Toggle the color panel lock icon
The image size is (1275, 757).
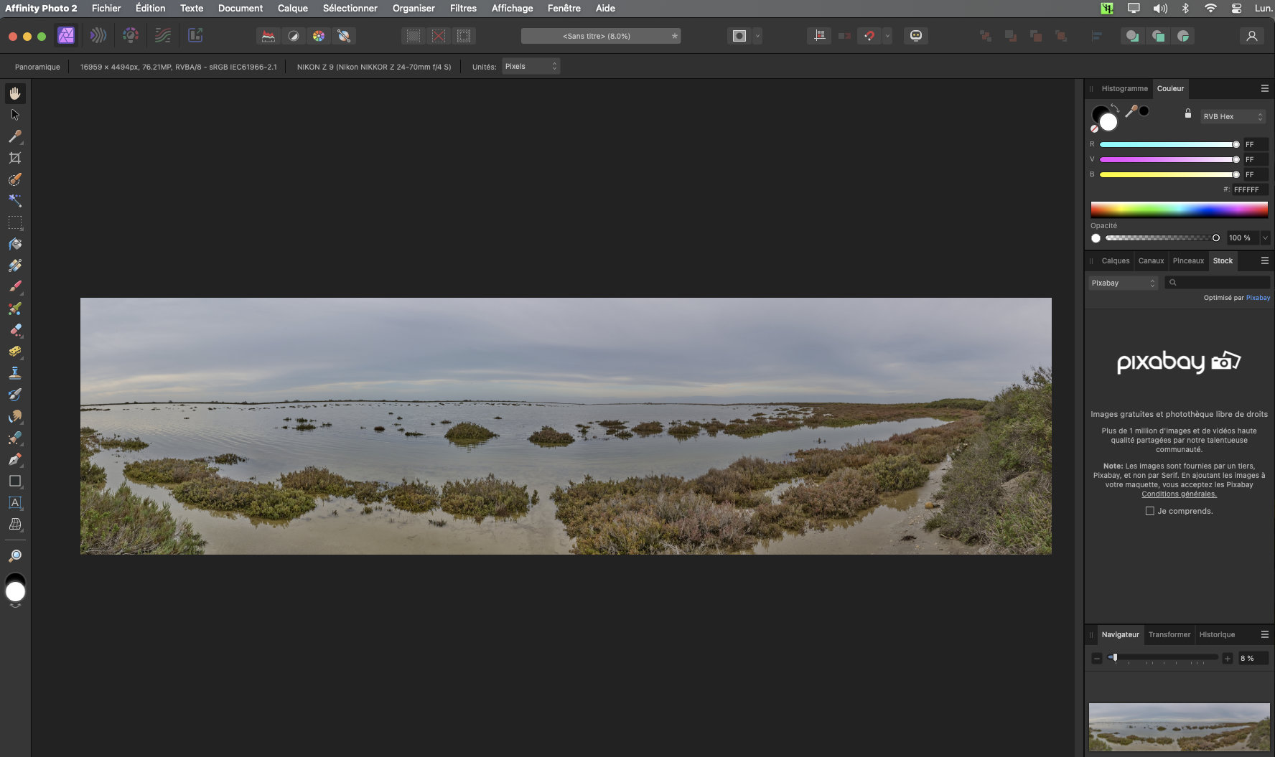click(1187, 113)
